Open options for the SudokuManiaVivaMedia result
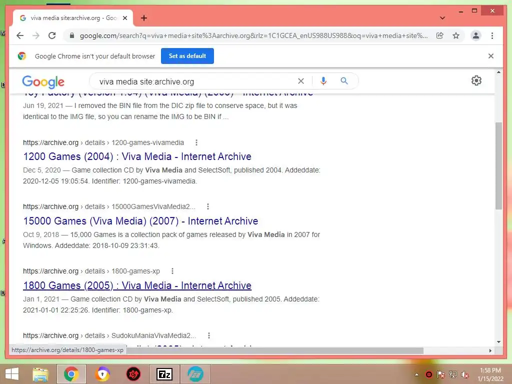512x384 pixels. point(208,335)
